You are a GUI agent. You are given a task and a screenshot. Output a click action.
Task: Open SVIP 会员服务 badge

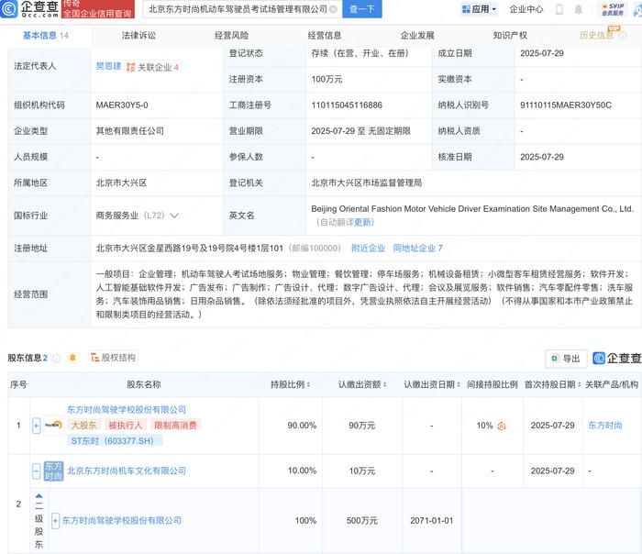(x=613, y=9)
